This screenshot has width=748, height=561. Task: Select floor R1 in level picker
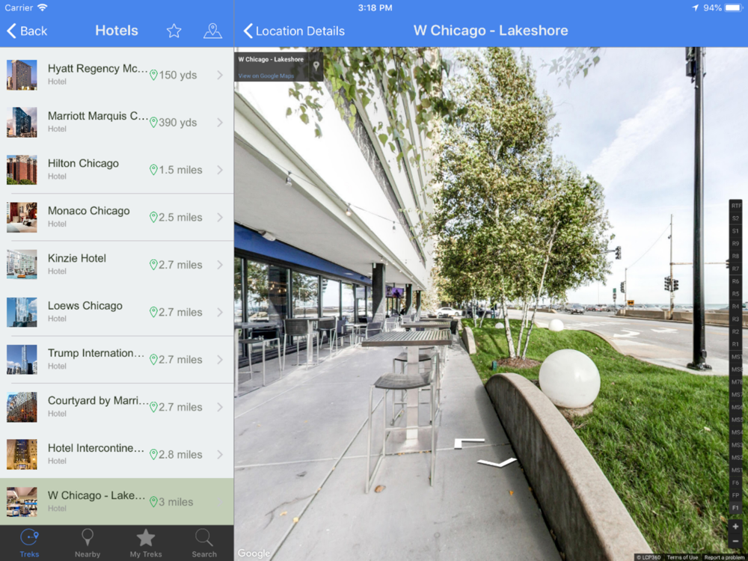(736, 344)
